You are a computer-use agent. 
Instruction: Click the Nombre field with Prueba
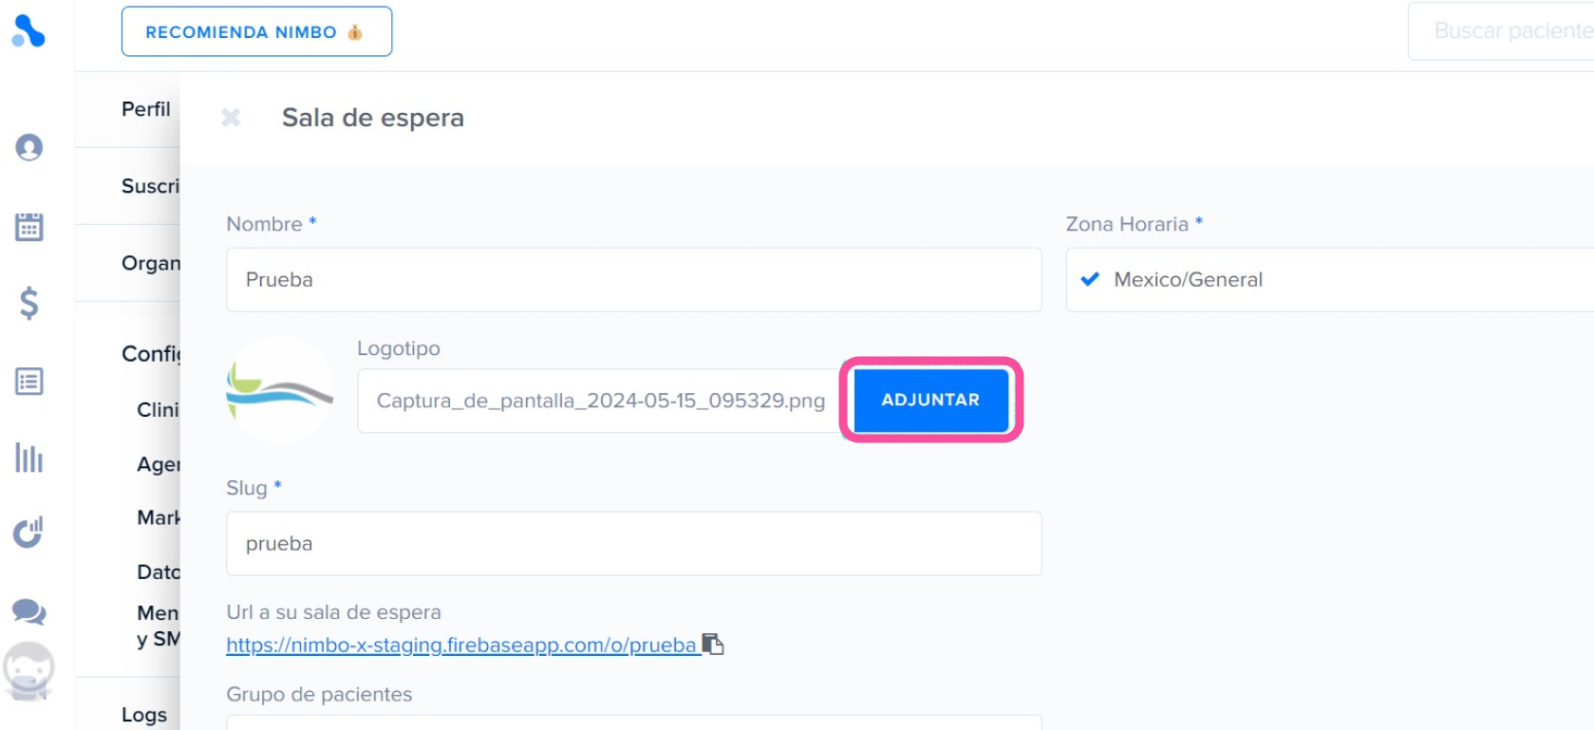point(633,279)
